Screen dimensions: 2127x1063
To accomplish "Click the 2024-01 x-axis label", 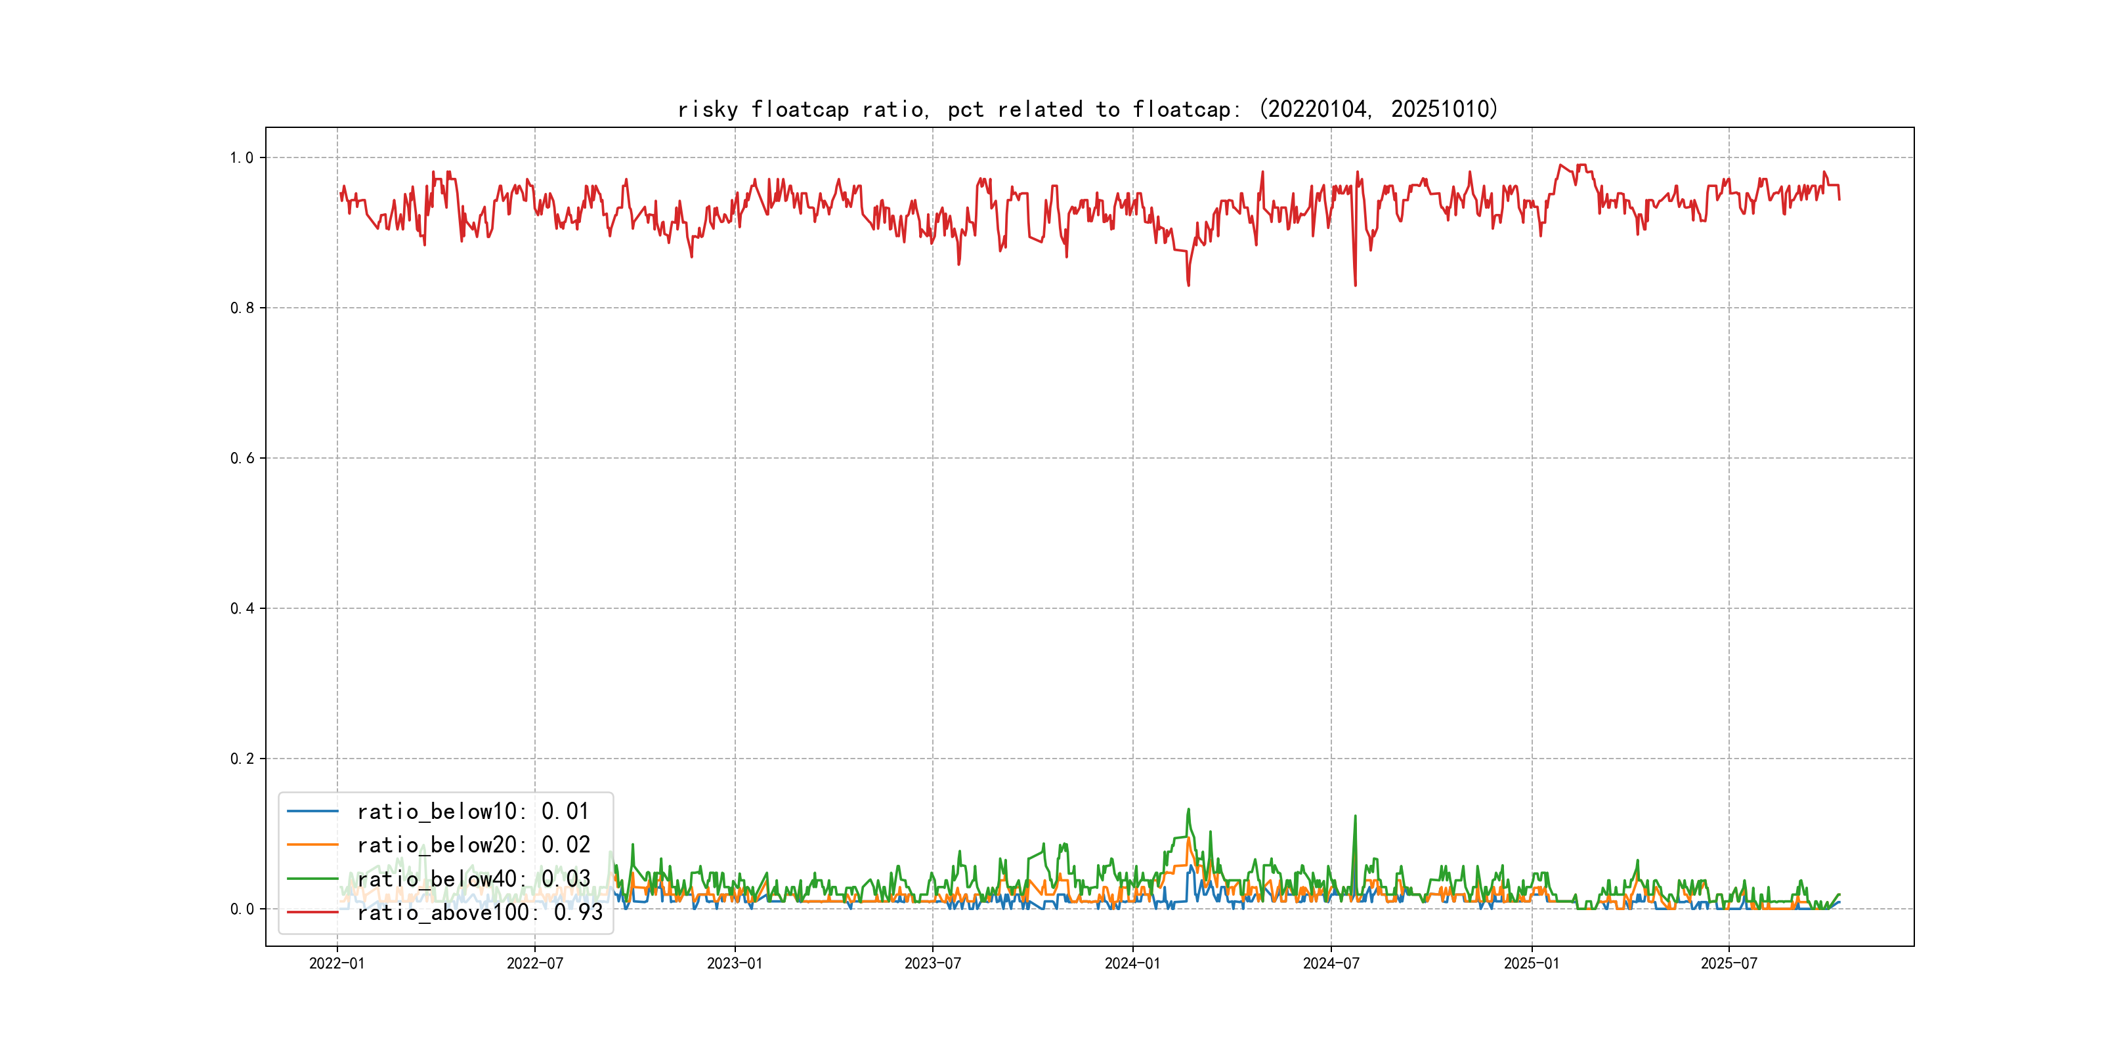I will 1133,963.
